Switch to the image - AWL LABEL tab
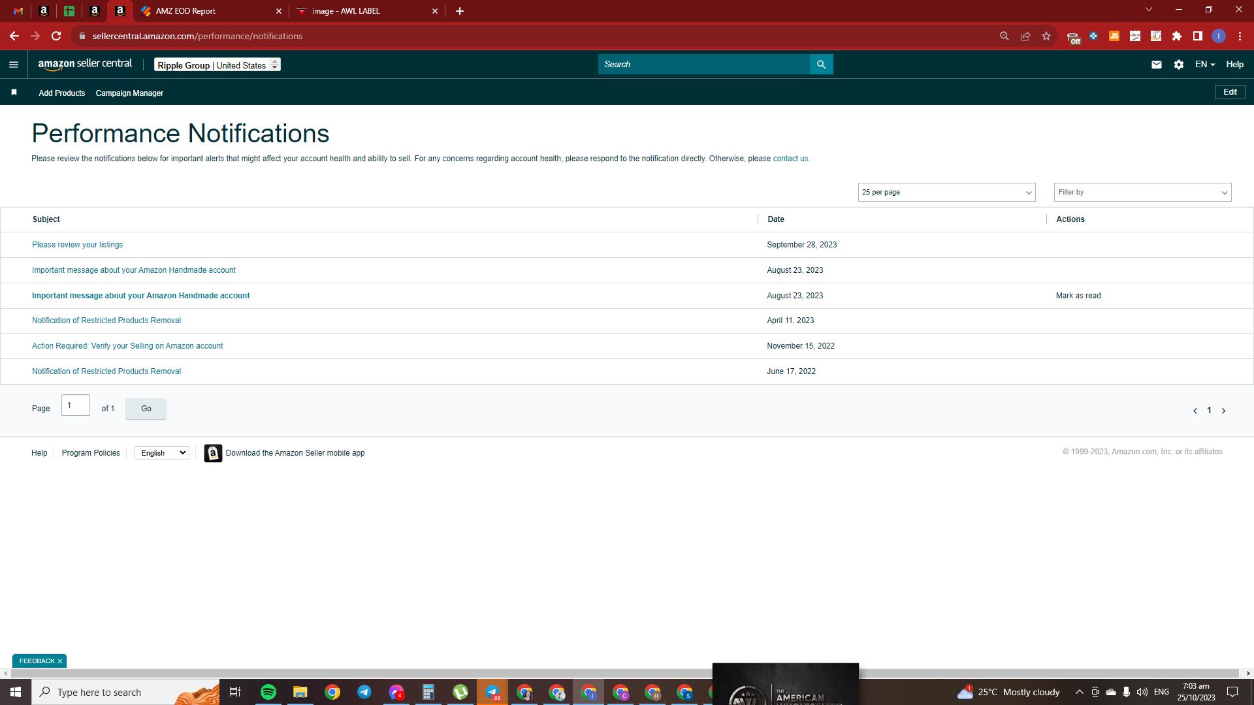Image resolution: width=1254 pixels, height=705 pixels. (x=366, y=11)
